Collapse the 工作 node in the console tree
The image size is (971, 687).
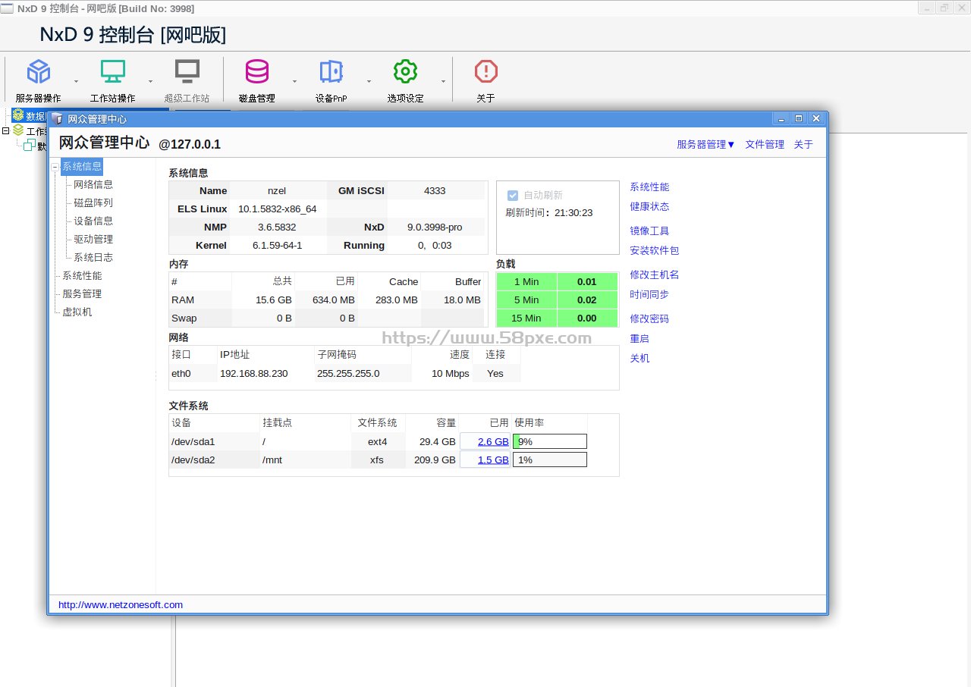pyautogui.click(x=5, y=130)
